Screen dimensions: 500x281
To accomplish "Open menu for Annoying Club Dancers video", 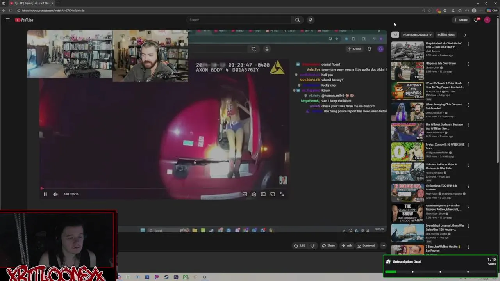I will coord(468,105).
